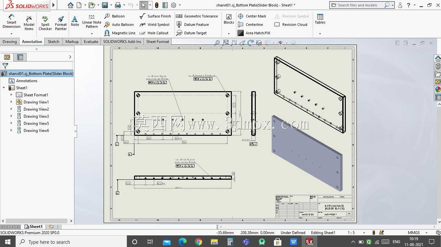The width and height of the screenshot is (441, 247).
Task: Select the Sheet1 tab at the bottom
Action: point(34,227)
